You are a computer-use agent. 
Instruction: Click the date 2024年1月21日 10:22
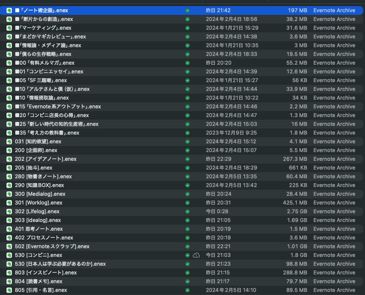point(232,98)
